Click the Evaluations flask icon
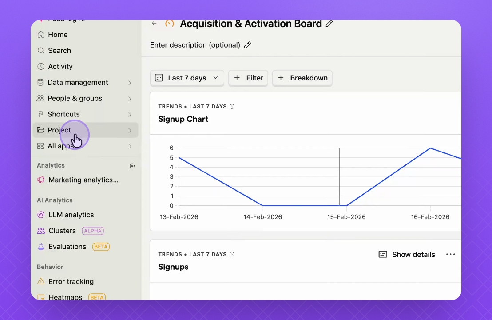The height and width of the screenshot is (320, 492). pos(41,247)
